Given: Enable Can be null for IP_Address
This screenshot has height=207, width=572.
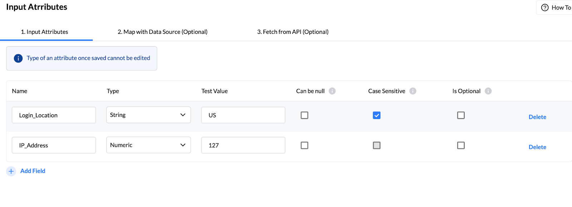Looking at the screenshot, I should tap(304, 145).
